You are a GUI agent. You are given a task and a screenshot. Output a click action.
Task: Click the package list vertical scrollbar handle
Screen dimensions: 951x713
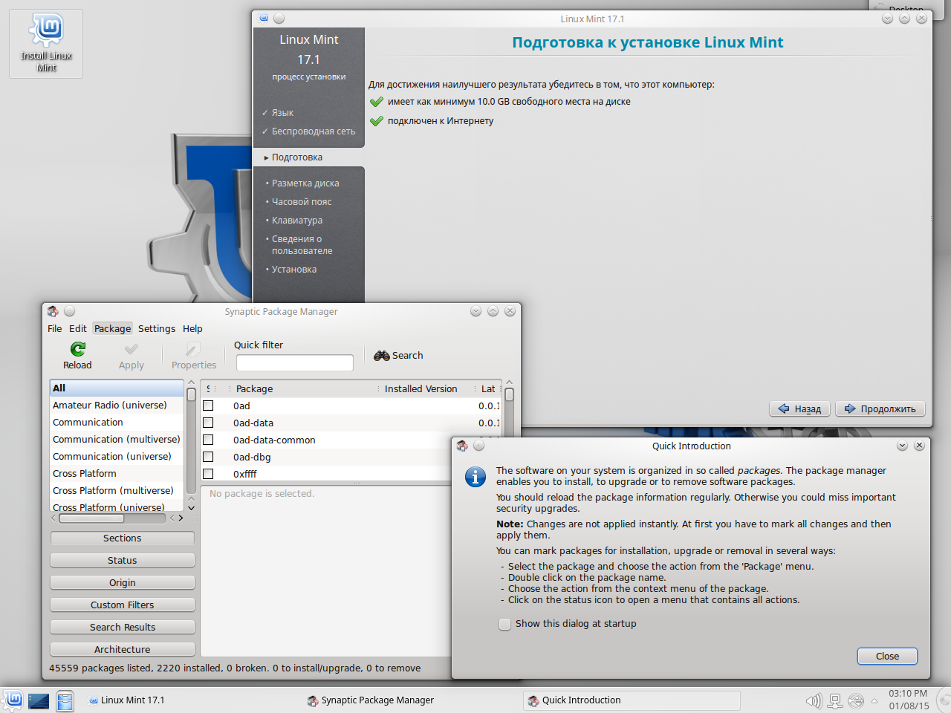509,395
